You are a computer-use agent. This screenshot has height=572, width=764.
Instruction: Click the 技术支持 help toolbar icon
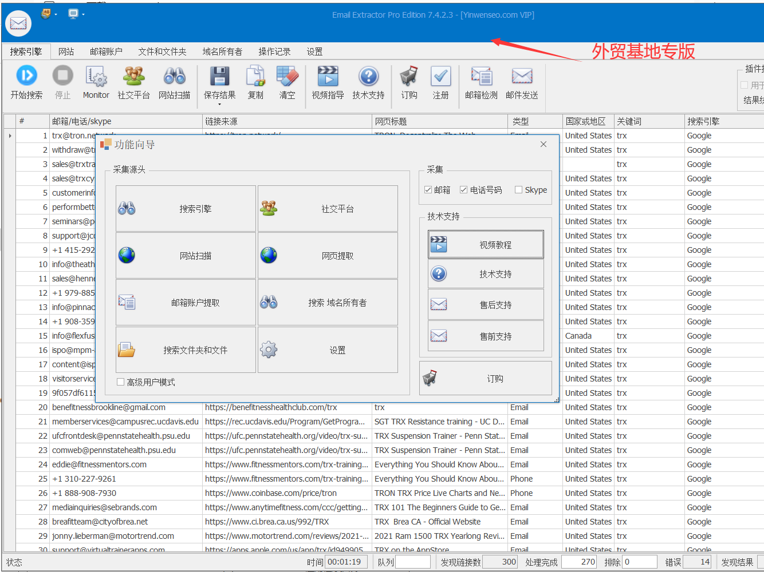tap(368, 76)
